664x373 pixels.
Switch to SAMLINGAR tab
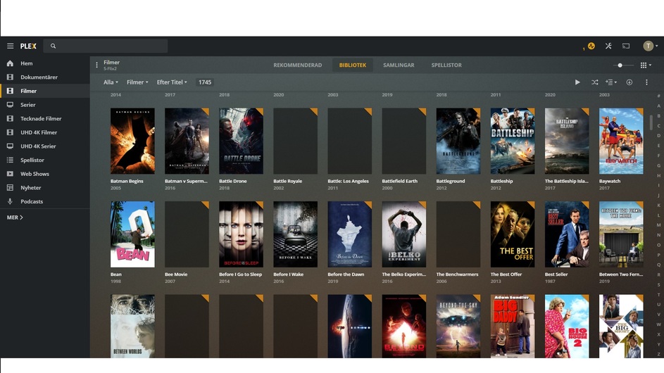click(x=399, y=65)
